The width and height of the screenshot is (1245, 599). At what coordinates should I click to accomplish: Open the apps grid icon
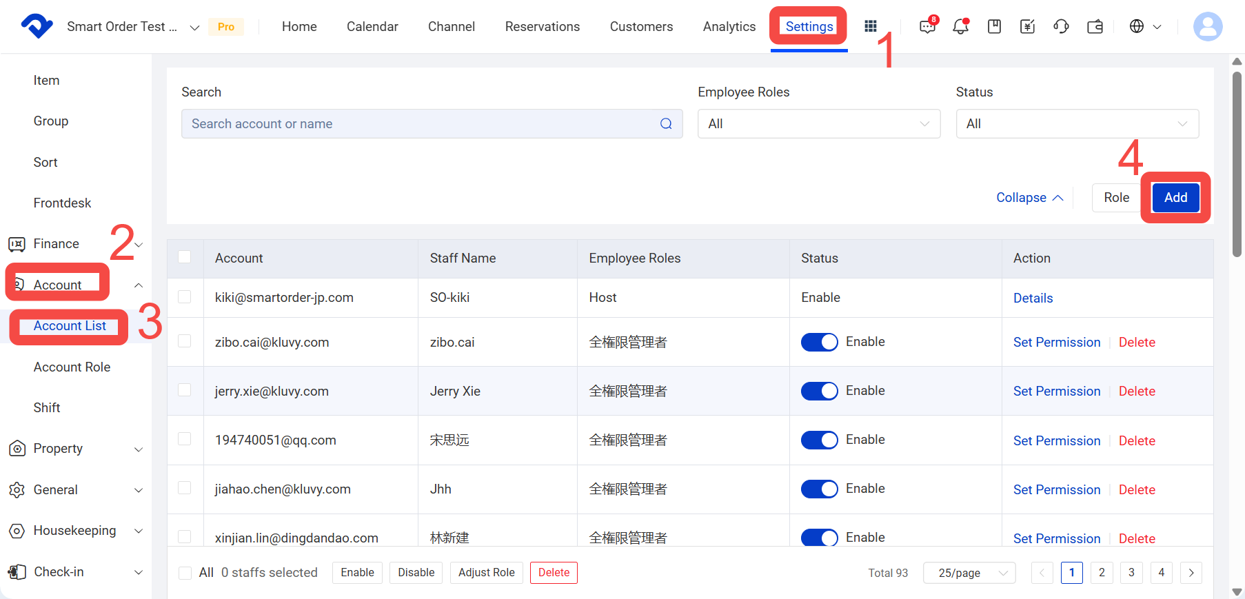point(871,26)
